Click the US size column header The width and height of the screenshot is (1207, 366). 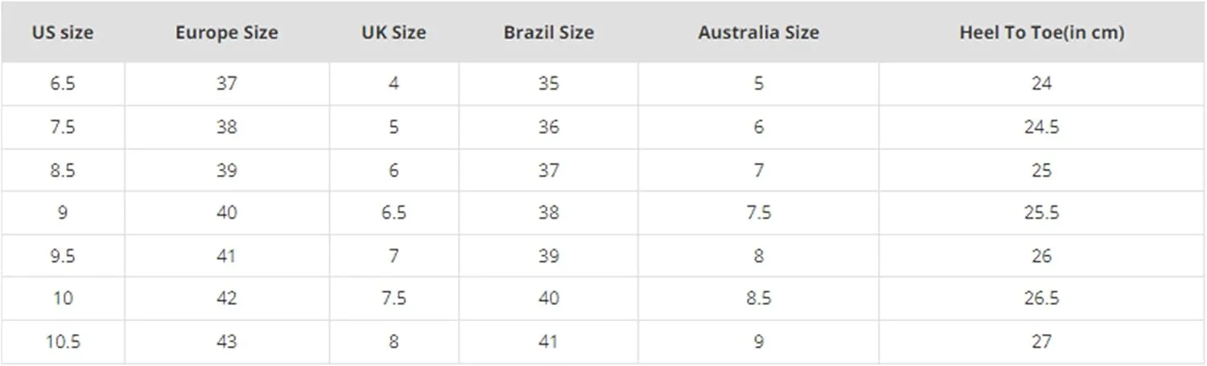coord(63,33)
